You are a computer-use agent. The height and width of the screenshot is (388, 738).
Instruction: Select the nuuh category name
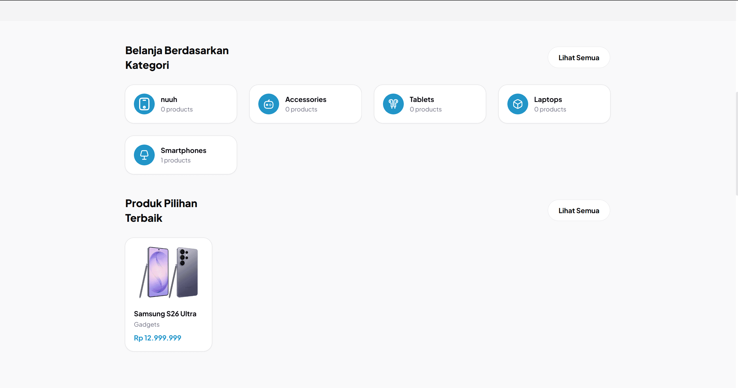tap(169, 99)
